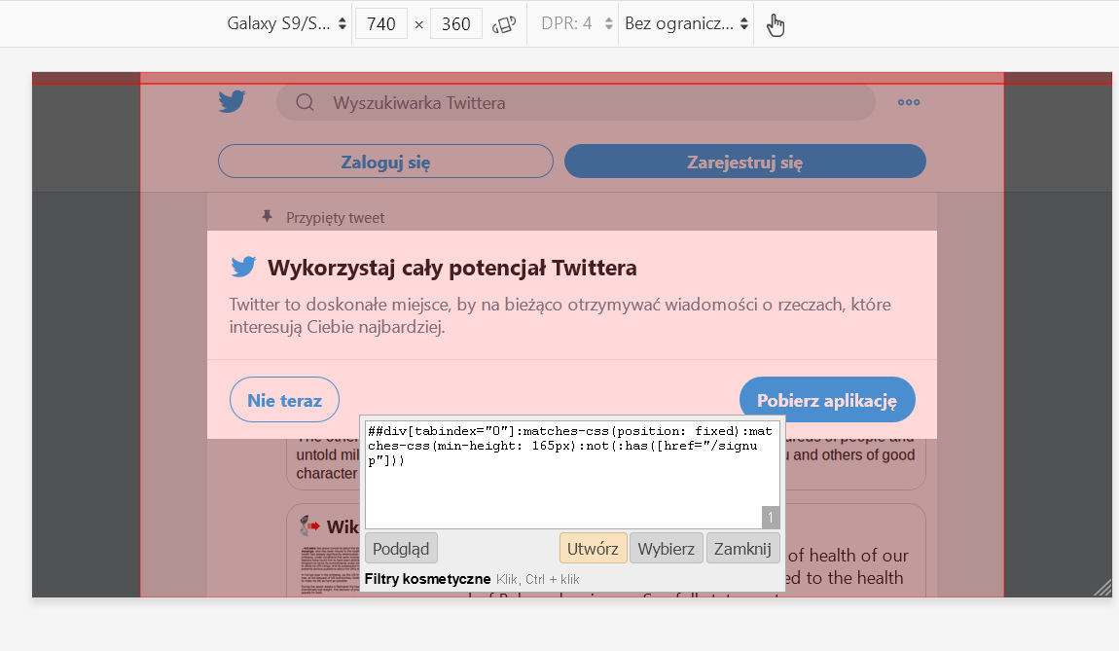
Task: Open the Bez ograniczeń throttling dropdown
Action: tap(685, 23)
